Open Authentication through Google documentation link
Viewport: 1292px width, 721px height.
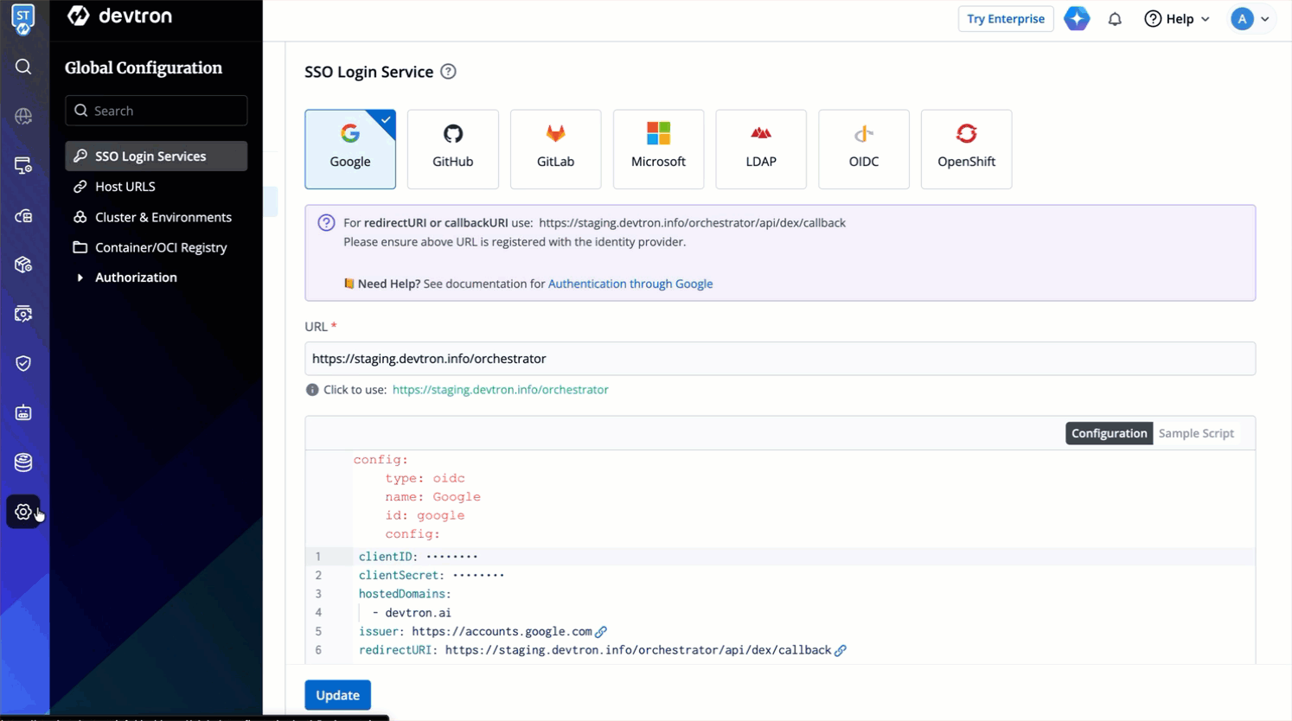(630, 284)
